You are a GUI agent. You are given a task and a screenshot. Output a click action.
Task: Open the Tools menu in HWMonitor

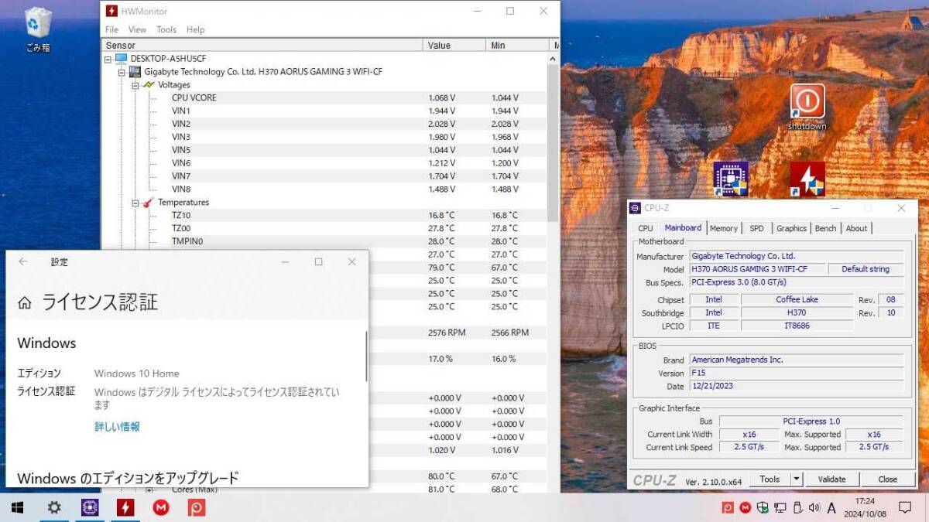[x=166, y=29]
